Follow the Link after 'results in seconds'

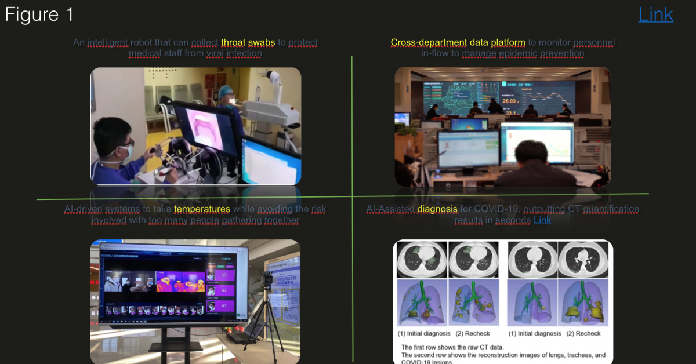click(542, 220)
